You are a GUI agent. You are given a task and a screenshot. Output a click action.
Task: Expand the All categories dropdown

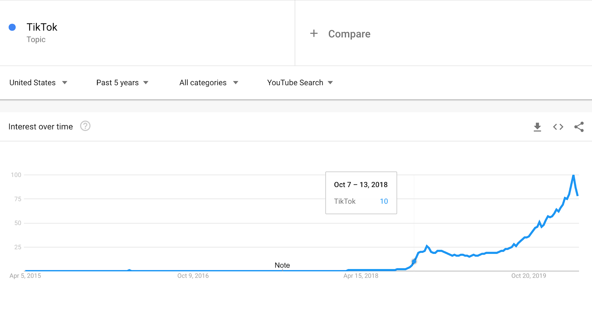(x=209, y=83)
